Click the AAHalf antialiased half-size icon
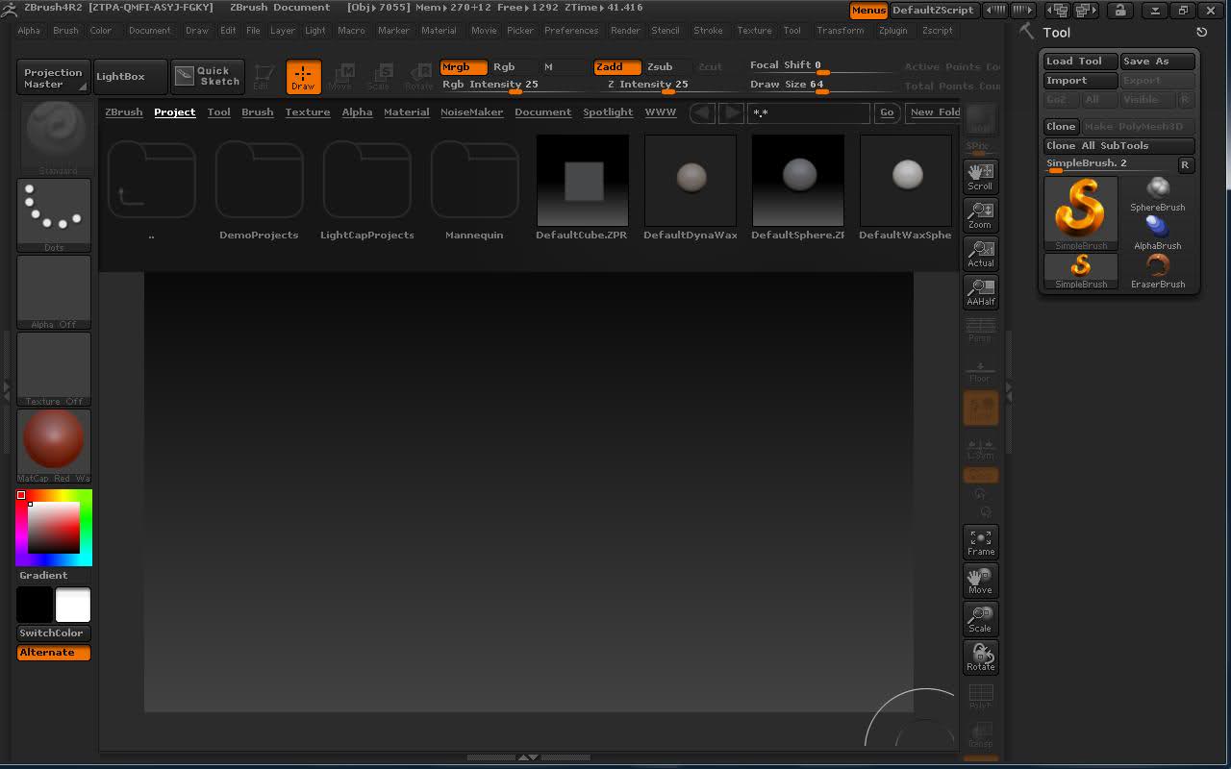The width and height of the screenshot is (1231, 769). tap(980, 291)
